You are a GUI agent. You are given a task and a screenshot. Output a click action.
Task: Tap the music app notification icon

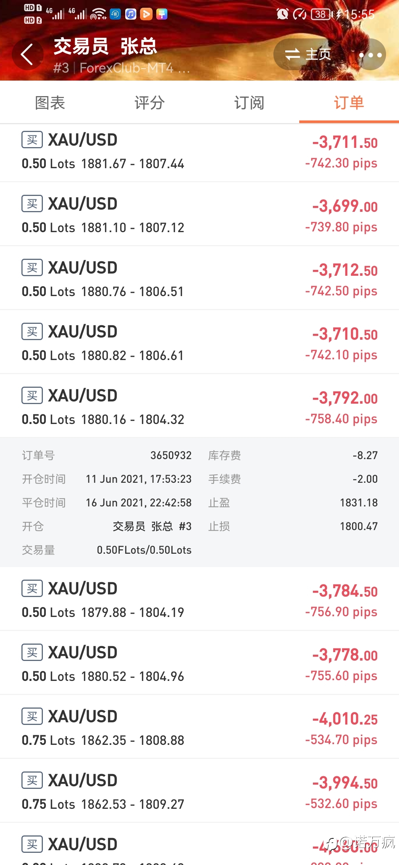click(x=131, y=14)
